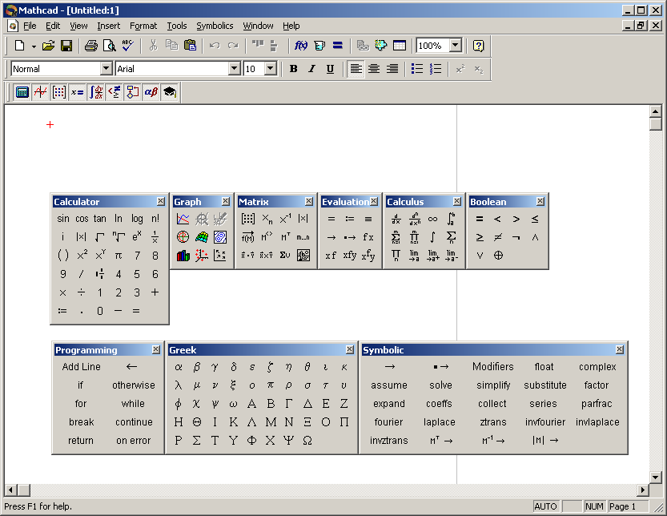This screenshot has height=516, width=667.
Task: Click the Xor symbol in Boolean palette
Action: (x=498, y=256)
